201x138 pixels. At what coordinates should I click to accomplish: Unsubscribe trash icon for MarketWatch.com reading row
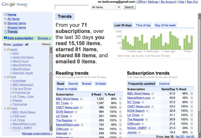[x=120, y=125]
